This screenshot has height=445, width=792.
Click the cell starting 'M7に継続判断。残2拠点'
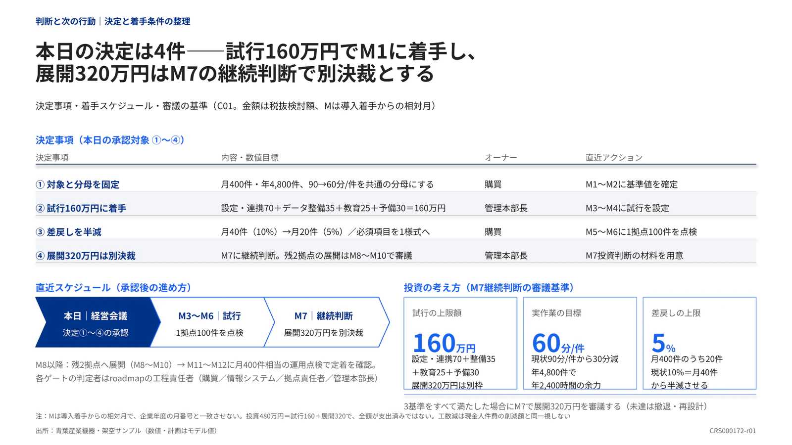316,255
